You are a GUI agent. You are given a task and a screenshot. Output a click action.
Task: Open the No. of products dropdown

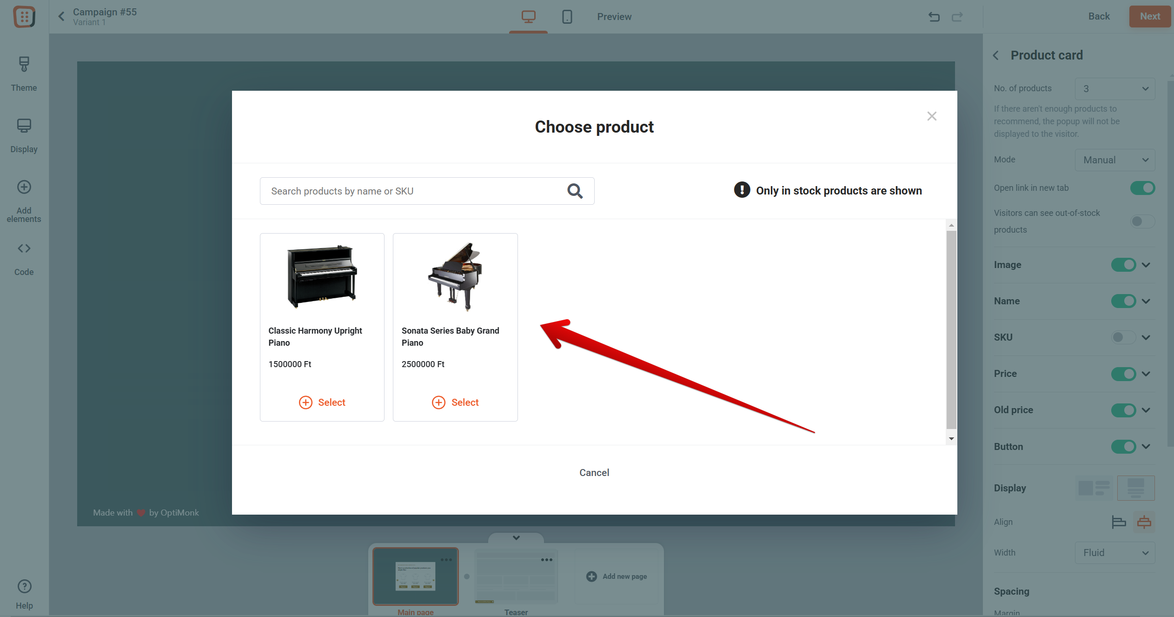pos(1114,88)
